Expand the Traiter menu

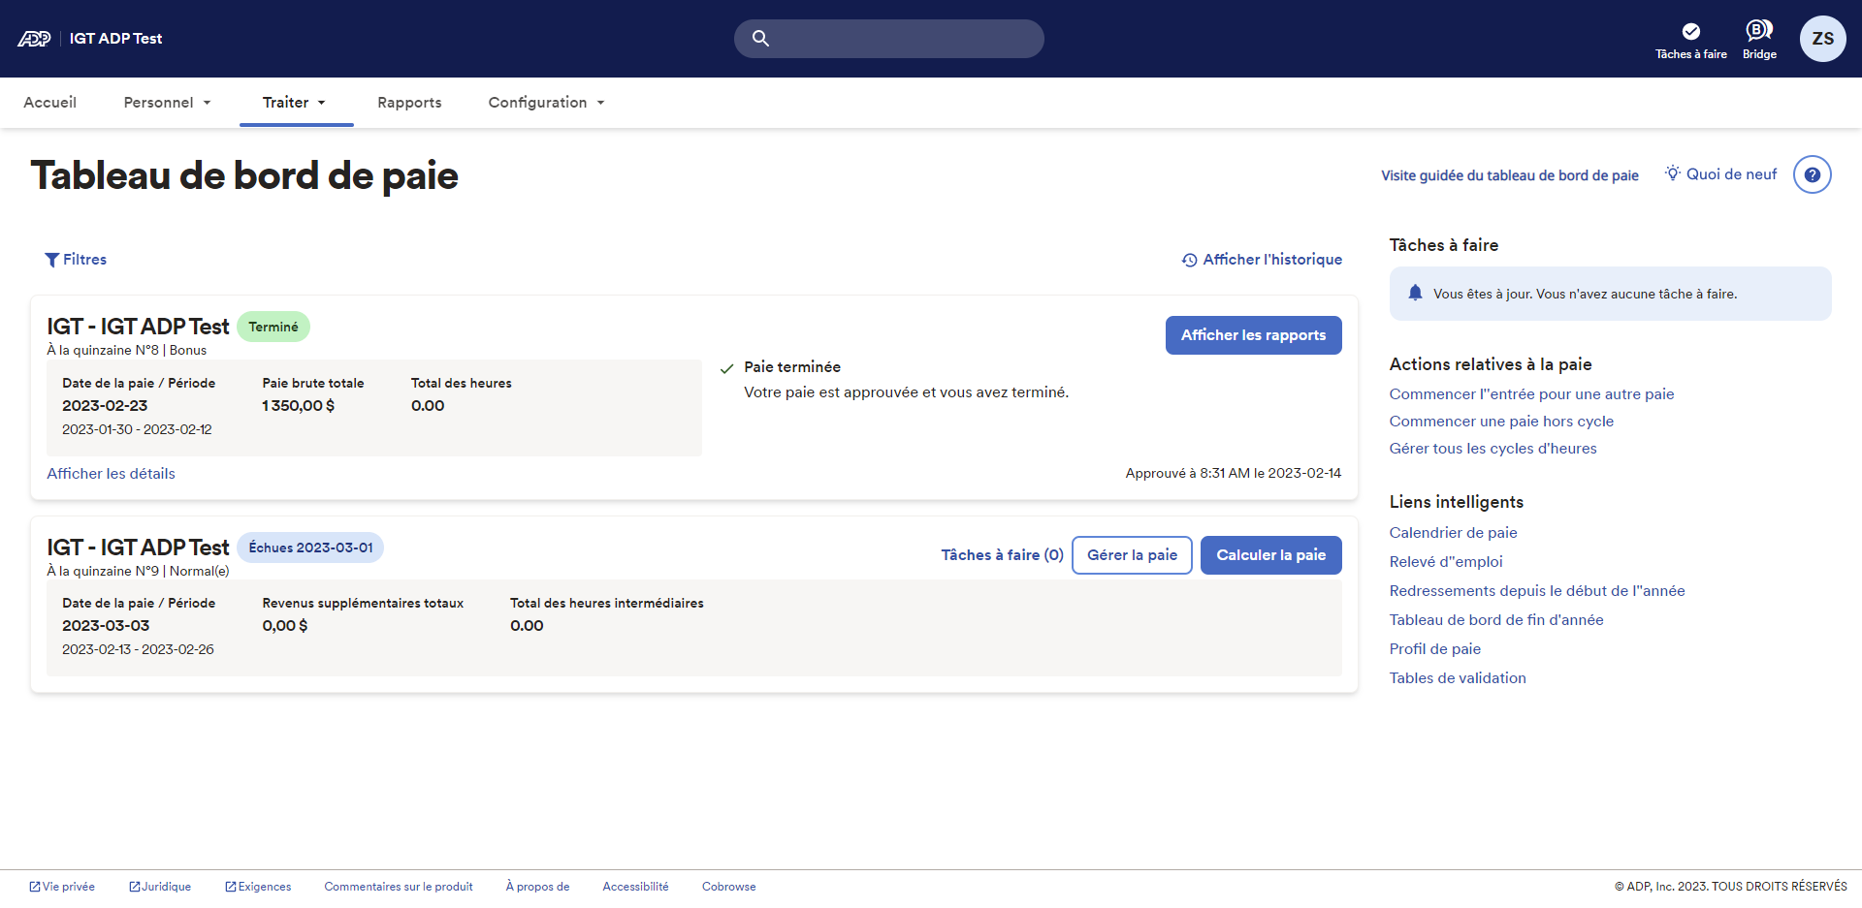(x=294, y=103)
